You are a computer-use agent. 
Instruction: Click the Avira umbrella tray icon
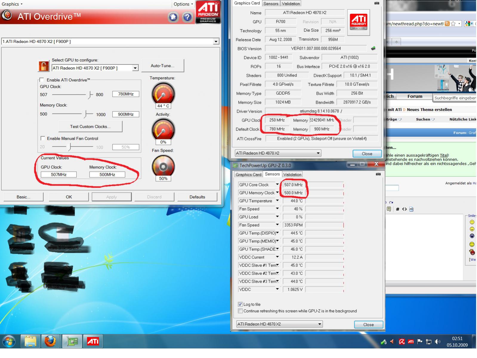(402, 342)
